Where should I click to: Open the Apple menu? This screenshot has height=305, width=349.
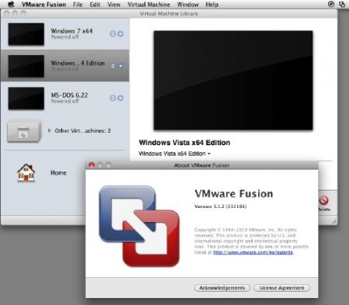[12, 5]
